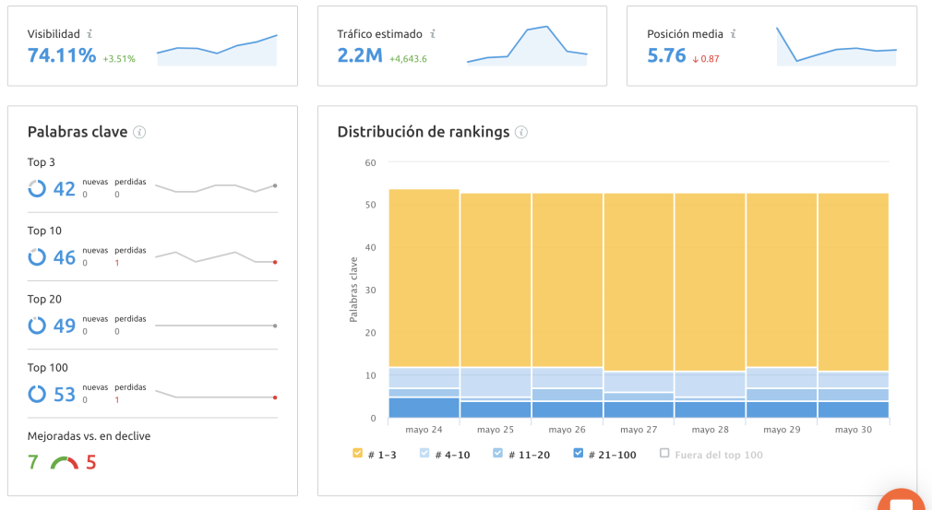Click the info icon next to Posición media
Viewport: 932px width, 510px height.
pyautogui.click(x=733, y=34)
